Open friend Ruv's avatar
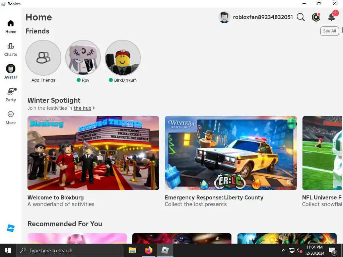Image resolution: width=343 pixels, height=257 pixels. 83,58
